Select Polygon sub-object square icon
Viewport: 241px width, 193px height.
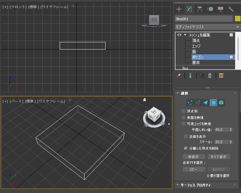pos(213,103)
